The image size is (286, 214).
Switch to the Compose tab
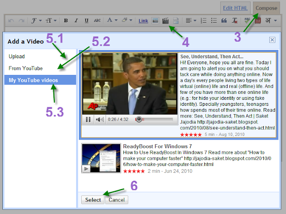(x=266, y=8)
